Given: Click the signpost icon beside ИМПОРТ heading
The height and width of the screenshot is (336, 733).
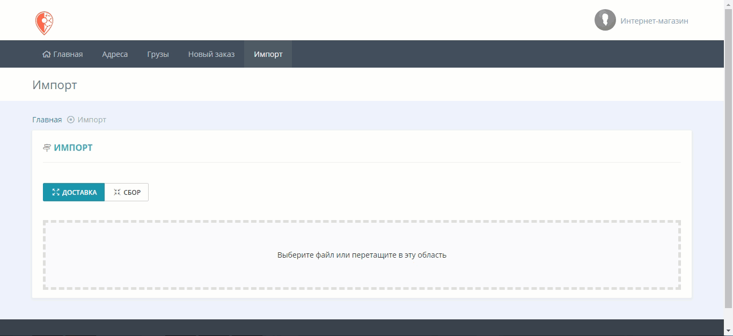Looking at the screenshot, I should point(47,148).
